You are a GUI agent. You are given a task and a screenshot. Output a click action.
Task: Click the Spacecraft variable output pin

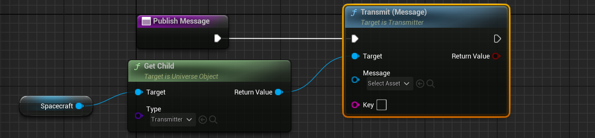click(x=79, y=106)
